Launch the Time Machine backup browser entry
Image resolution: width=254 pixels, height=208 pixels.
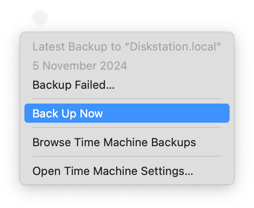114,142
